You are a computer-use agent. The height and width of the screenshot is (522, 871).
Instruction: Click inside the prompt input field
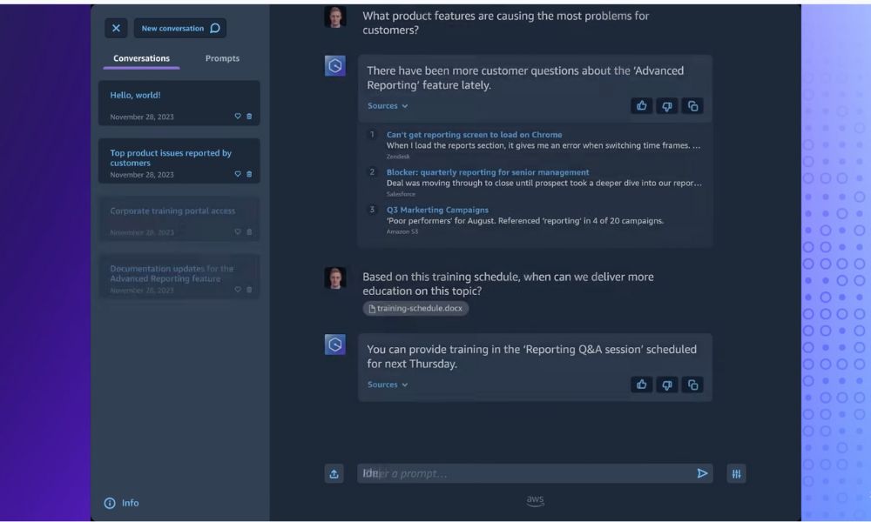coord(523,472)
